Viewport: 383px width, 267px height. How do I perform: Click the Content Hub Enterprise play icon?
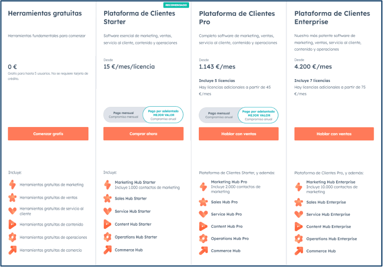tap(298, 227)
